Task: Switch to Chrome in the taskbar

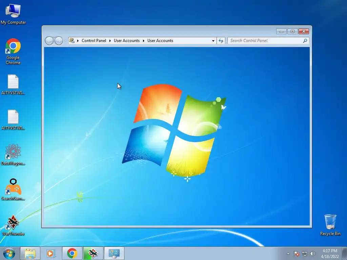Action: click(72, 253)
